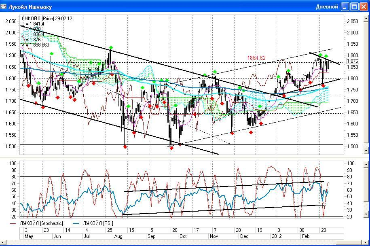Click the blue RSI legend line swatch
This screenshot has width=370, height=246.
[76, 223]
